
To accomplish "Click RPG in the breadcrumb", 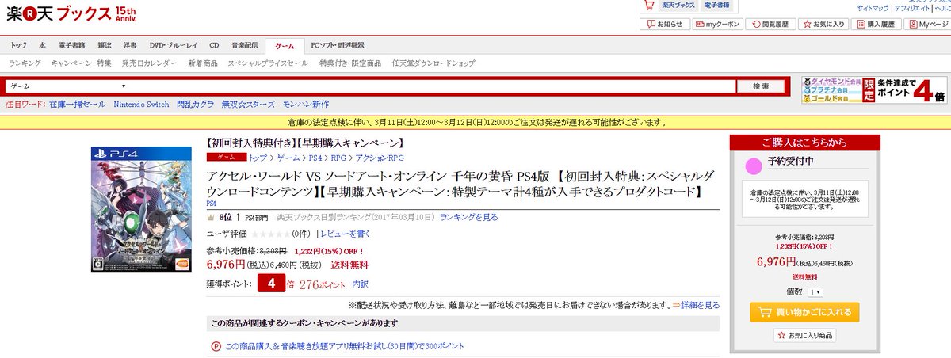I will (338, 158).
